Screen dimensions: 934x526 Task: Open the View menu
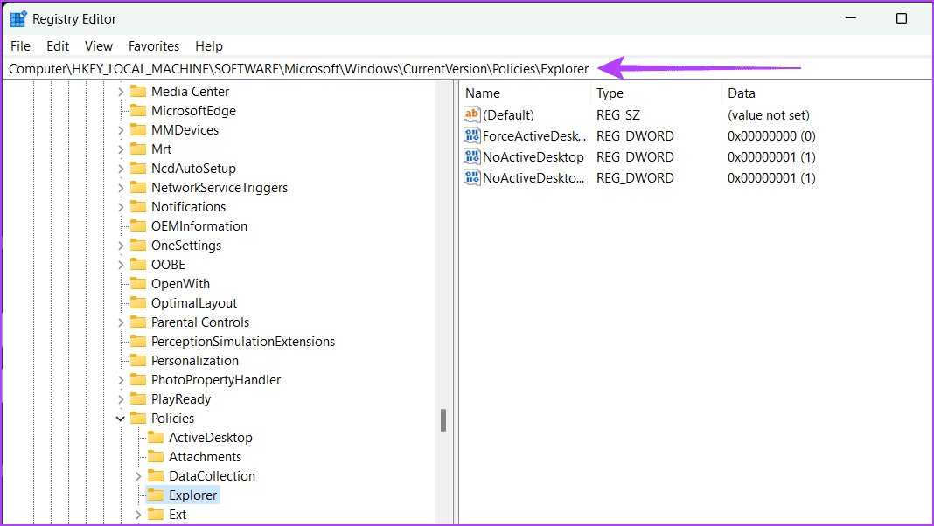click(98, 45)
